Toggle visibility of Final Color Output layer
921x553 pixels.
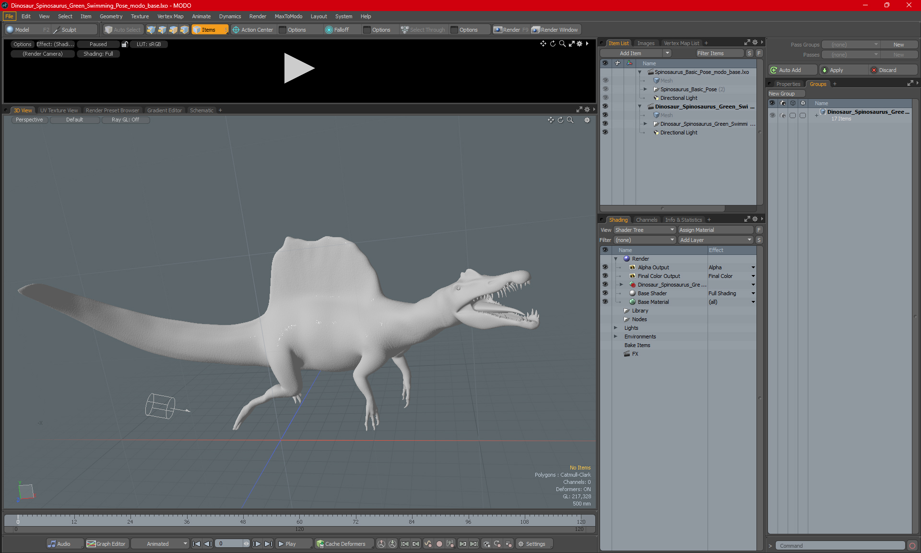[x=605, y=276]
